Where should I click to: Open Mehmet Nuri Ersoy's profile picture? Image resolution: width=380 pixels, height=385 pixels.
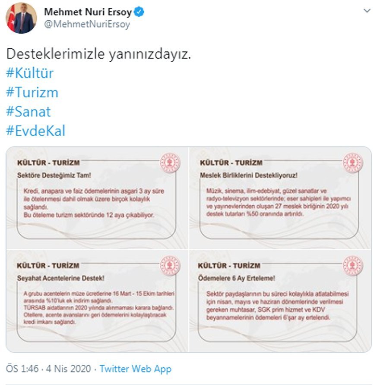click(x=21, y=18)
